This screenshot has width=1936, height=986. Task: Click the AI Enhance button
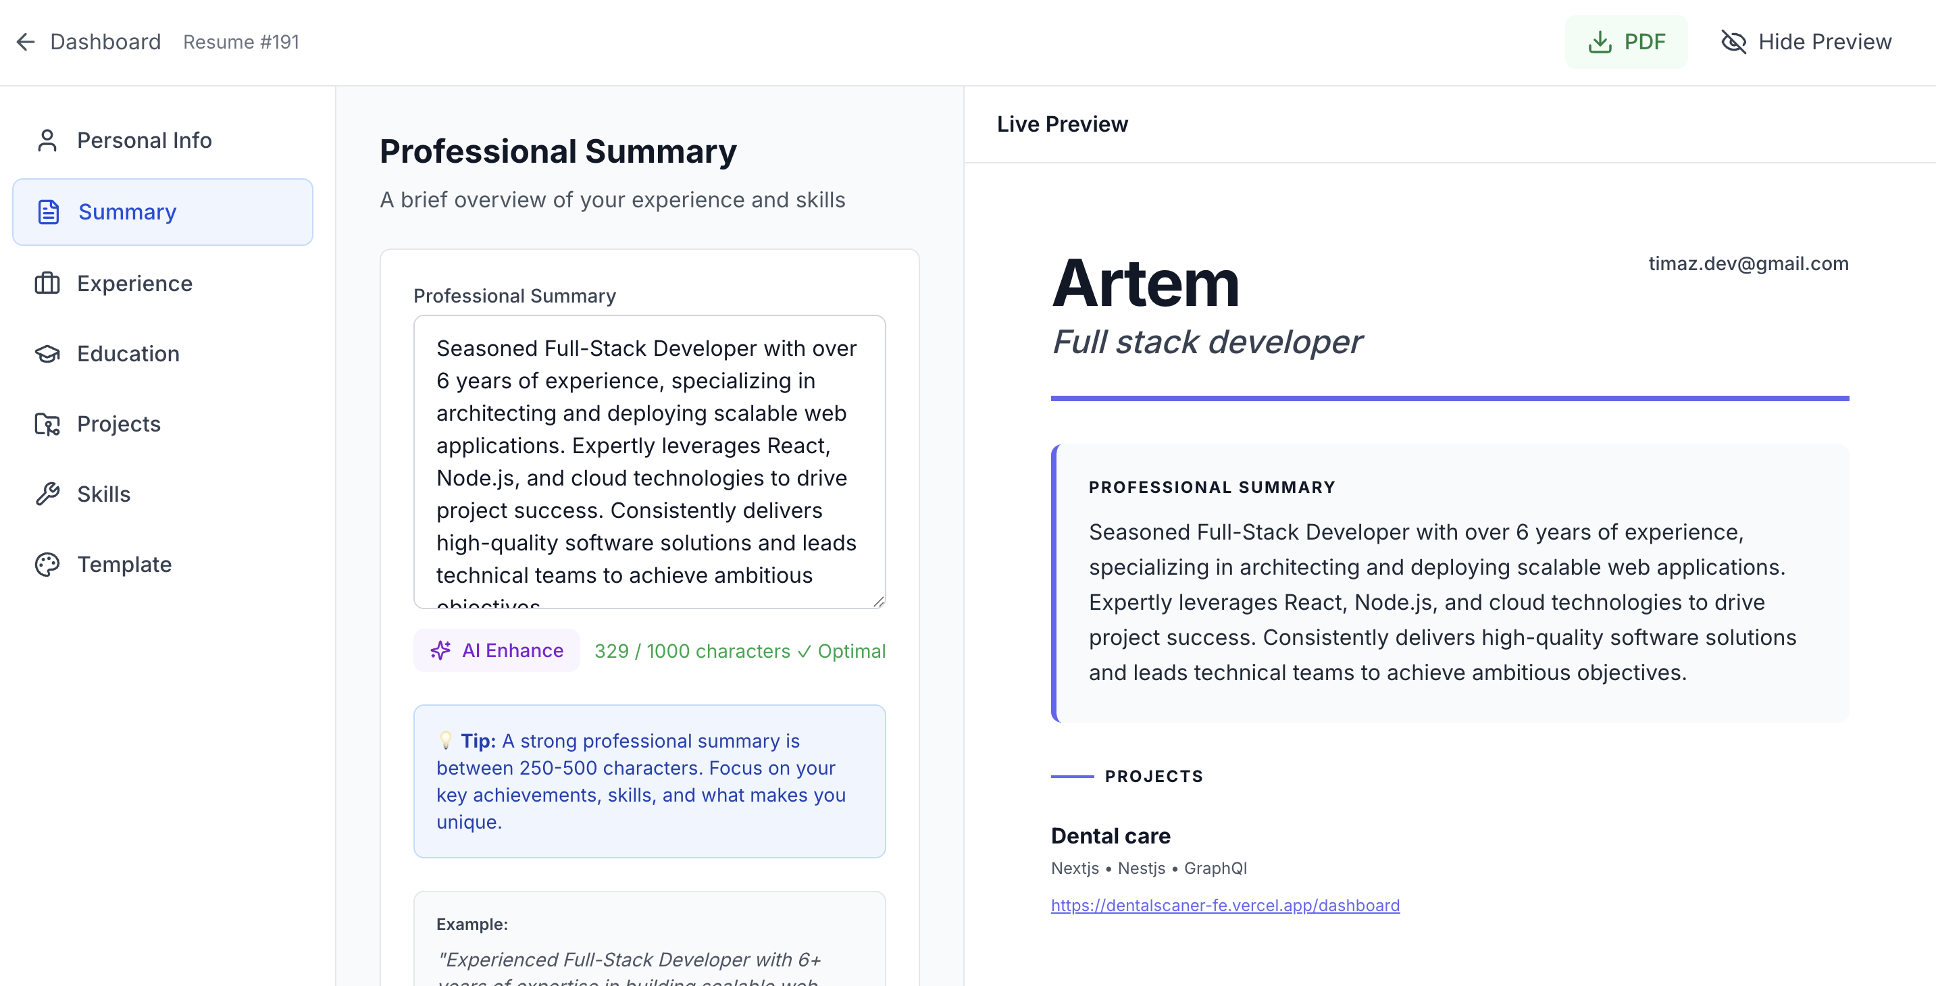[x=496, y=650]
